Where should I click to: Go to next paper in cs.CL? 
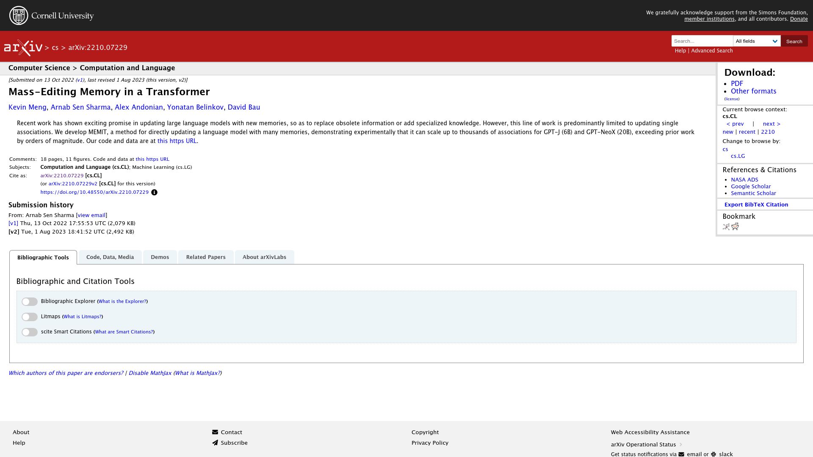click(x=772, y=124)
